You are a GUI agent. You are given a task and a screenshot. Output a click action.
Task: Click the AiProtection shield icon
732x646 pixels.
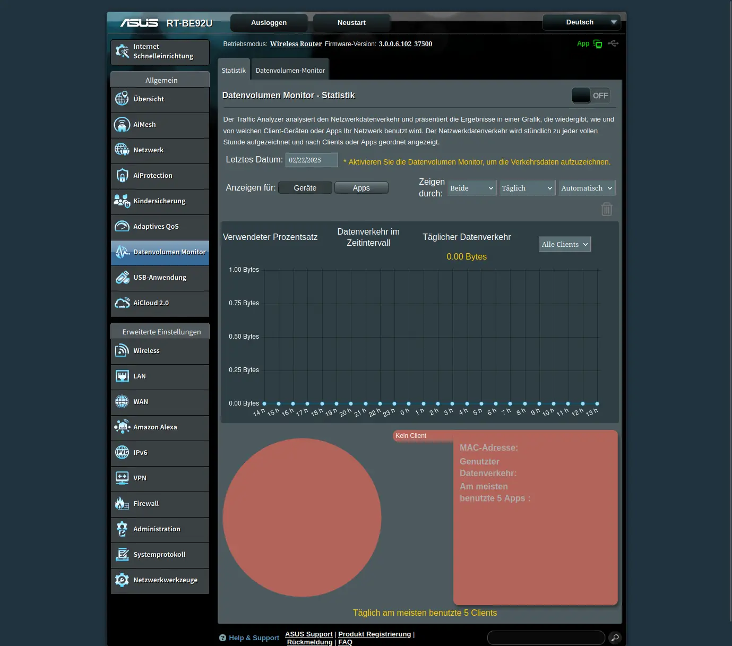pyautogui.click(x=122, y=176)
